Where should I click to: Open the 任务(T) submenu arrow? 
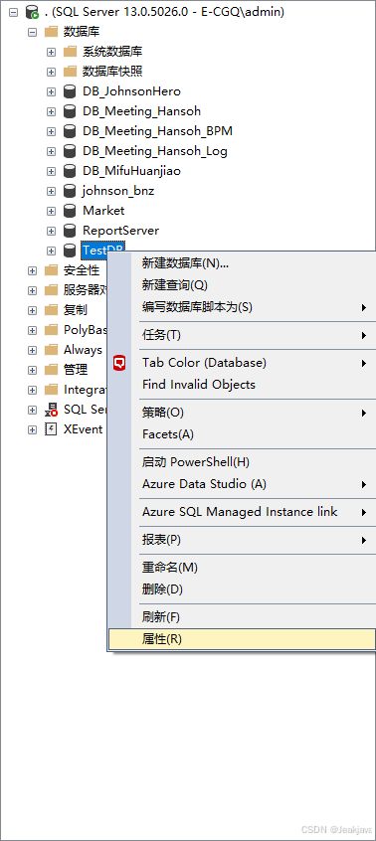click(364, 335)
